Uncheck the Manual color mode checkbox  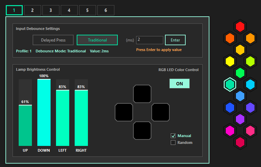pos(173,136)
